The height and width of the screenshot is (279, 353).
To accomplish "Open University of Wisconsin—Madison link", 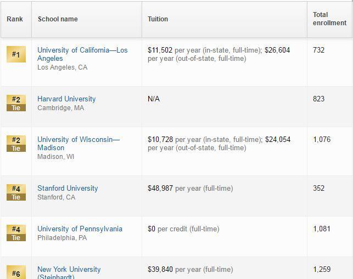I will [79, 144].
